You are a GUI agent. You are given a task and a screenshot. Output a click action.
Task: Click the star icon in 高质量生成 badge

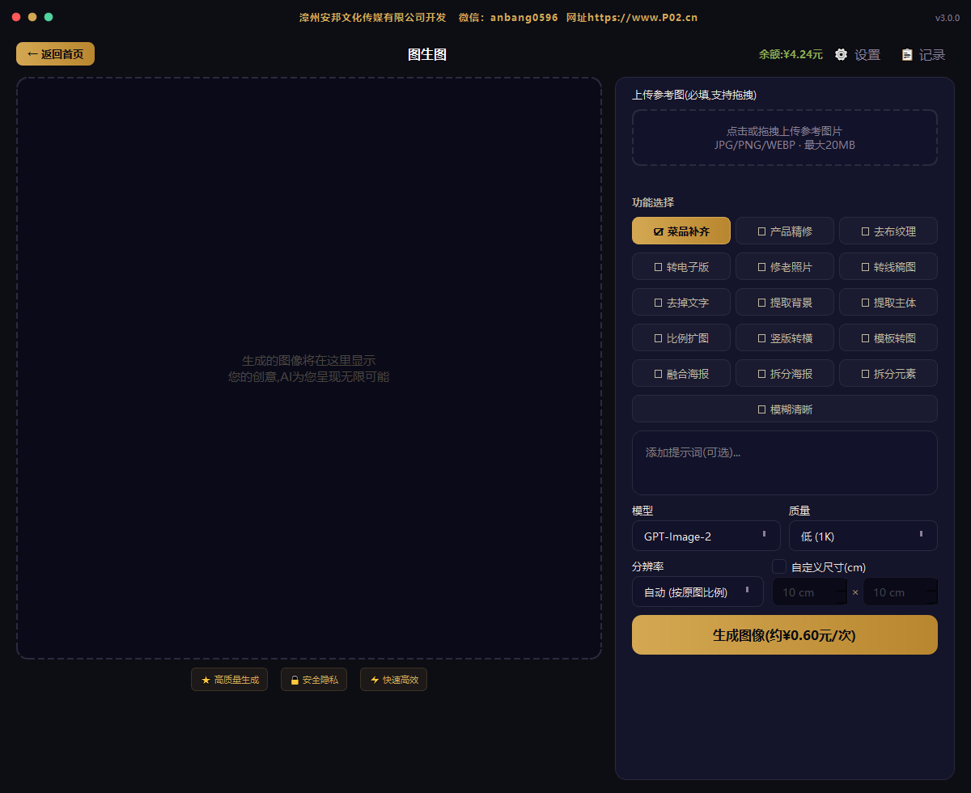206,680
